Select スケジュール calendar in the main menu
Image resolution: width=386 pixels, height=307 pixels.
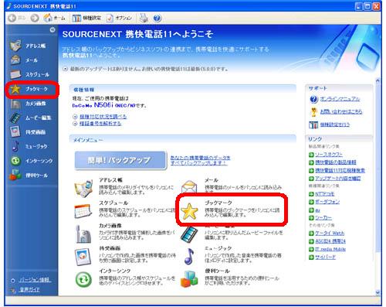[83, 211]
